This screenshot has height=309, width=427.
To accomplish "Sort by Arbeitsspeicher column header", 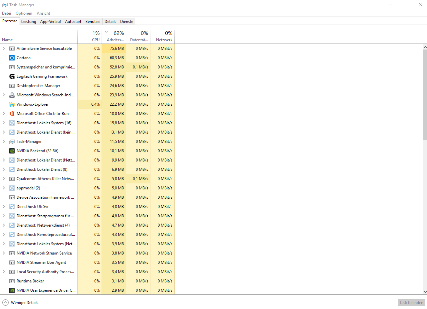I will (x=114, y=37).
